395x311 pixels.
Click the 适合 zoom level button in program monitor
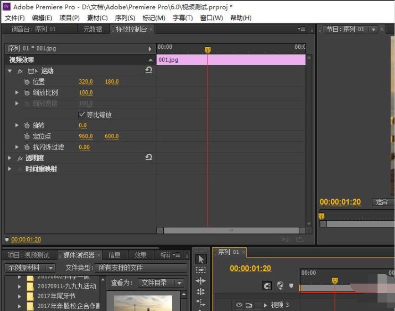382,202
